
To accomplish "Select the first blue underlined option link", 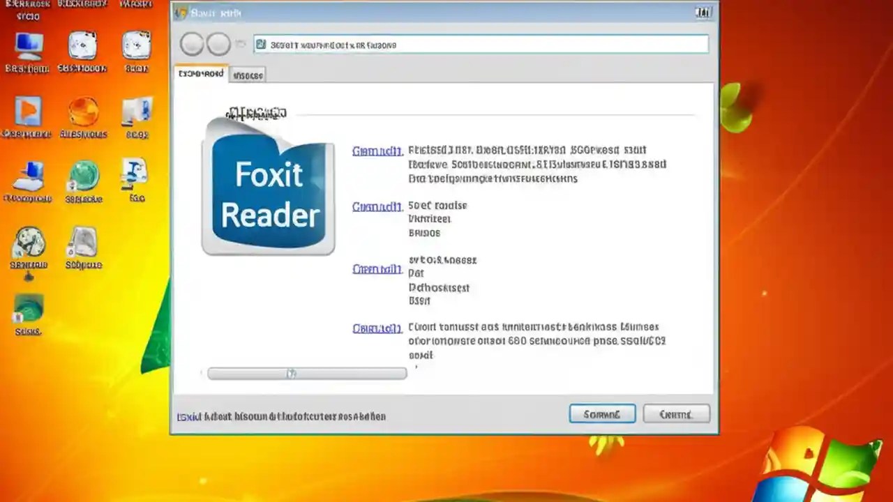I will [377, 151].
